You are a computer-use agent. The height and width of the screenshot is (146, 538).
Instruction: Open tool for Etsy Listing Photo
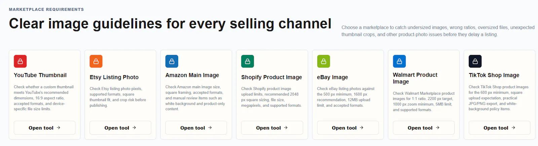click(120, 128)
